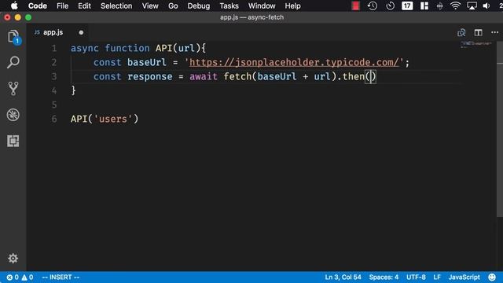Click the word response on line 3
Viewport: 503px width, 283px height.
[x=150, y=77]
